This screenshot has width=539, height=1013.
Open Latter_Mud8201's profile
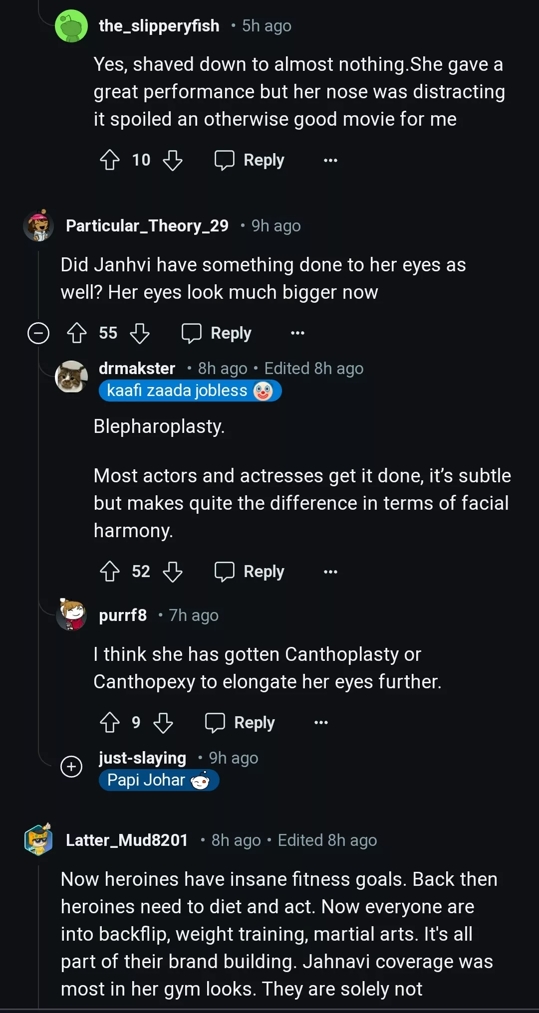tap(127, 840)
